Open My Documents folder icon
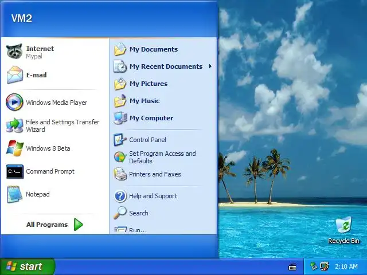 (120, 49)
